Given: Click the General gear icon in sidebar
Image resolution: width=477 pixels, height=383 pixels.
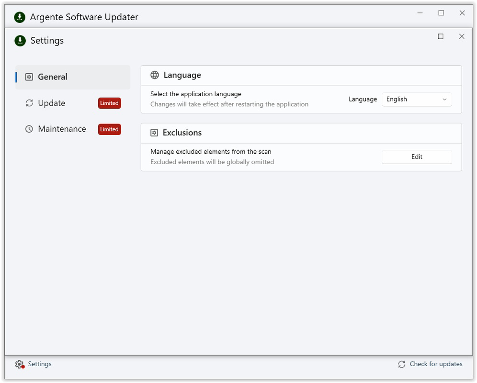Looking at the screenshot, I should click(x=29, y=77).
